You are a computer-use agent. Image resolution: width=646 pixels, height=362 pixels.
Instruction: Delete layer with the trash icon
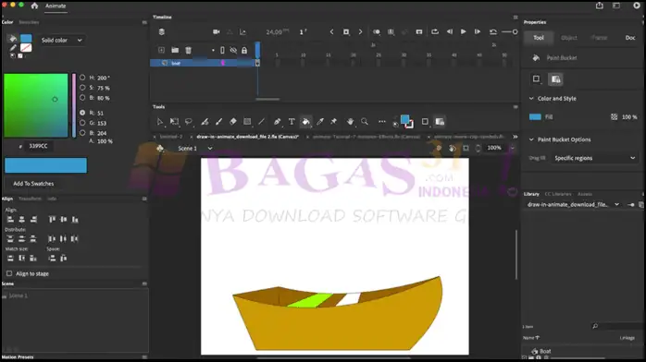pyautogui.click(x=188, y=50)
